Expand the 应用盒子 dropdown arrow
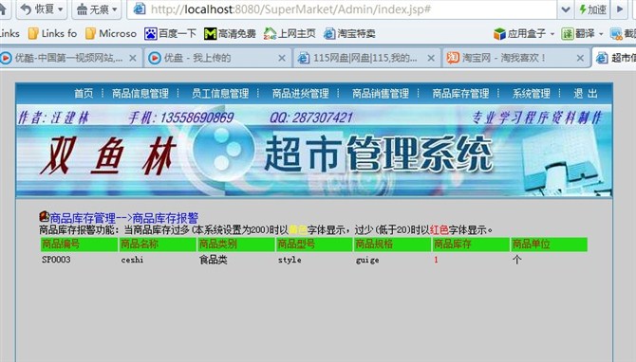Viewport: 636px width, 362px height. click(x=552, y=33)
